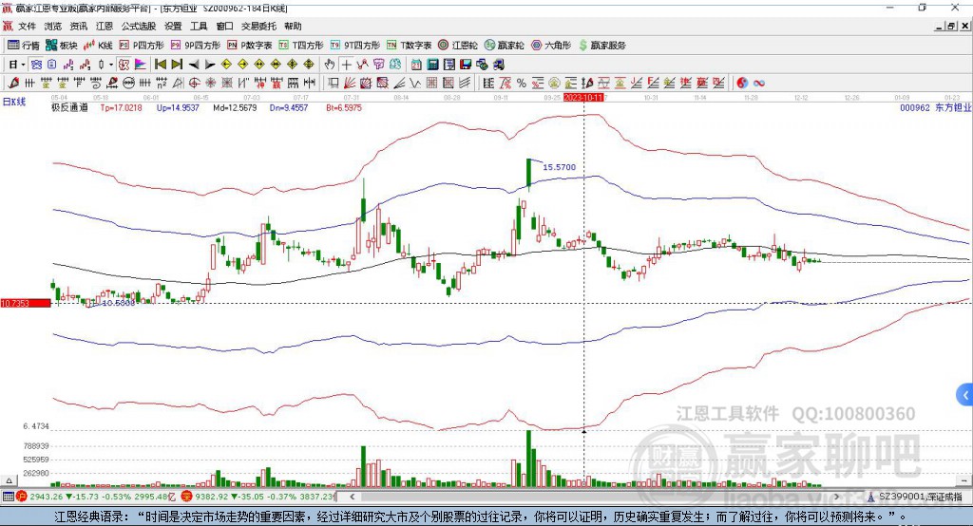This screenshot has width=973, height=526.
Task: Click the Dn=9.4557 value
Action: click(289, 107)
